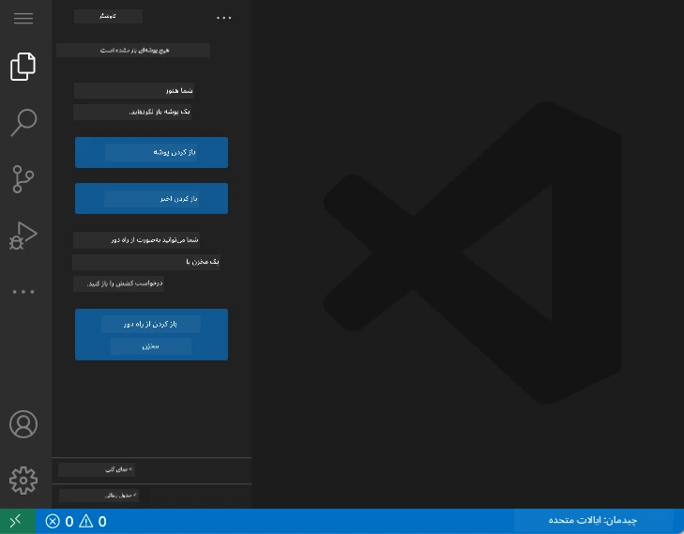Viewport: 684px width, 534px height.
Task: Open the Accounts profile menu
Action: [23, 424]
